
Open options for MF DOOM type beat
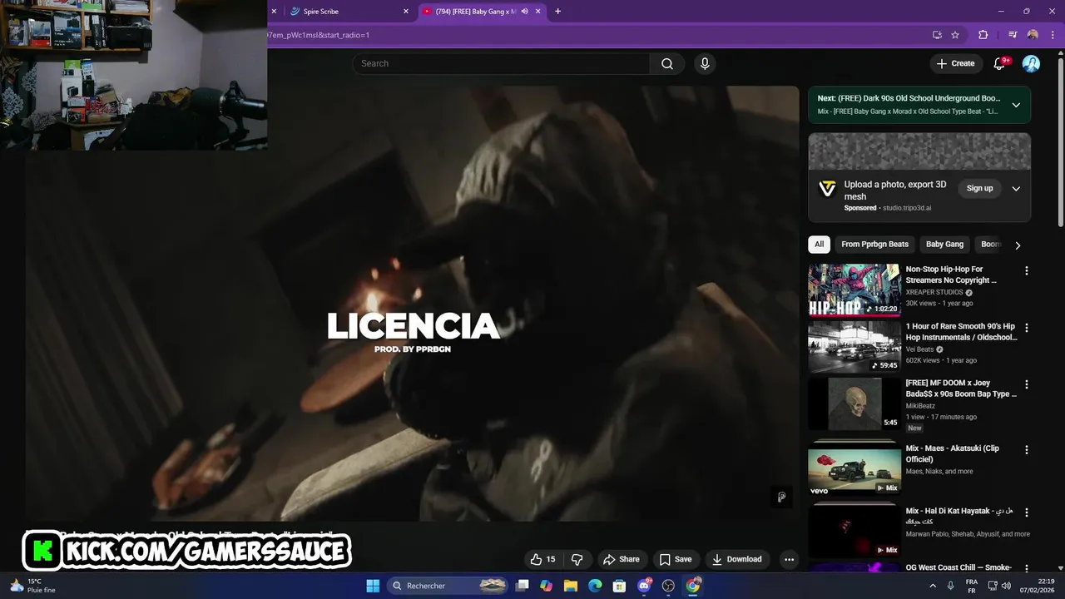point(1027,384)
